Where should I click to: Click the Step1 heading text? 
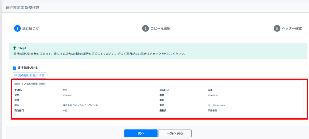(x=22, y=48)
